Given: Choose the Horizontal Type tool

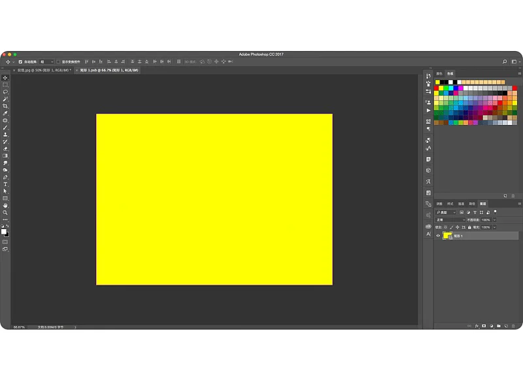Looking at the screenshot, I should coord(5,184).
